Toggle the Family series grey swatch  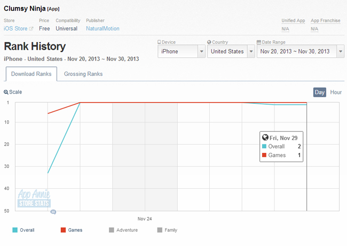(160, 230)
